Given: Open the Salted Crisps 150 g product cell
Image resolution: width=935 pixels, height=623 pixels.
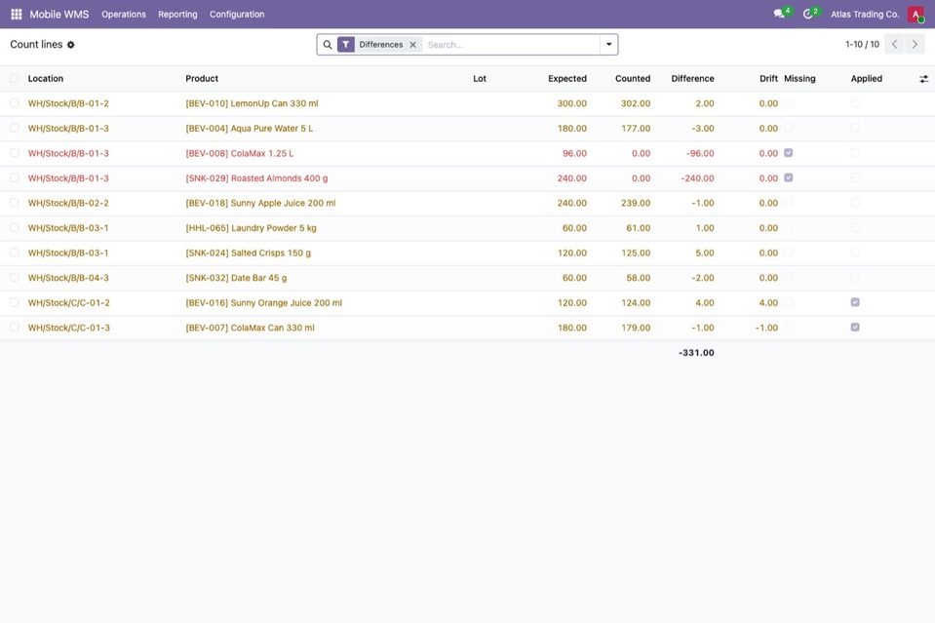Looking at the screenshot, I should point(248,253).
